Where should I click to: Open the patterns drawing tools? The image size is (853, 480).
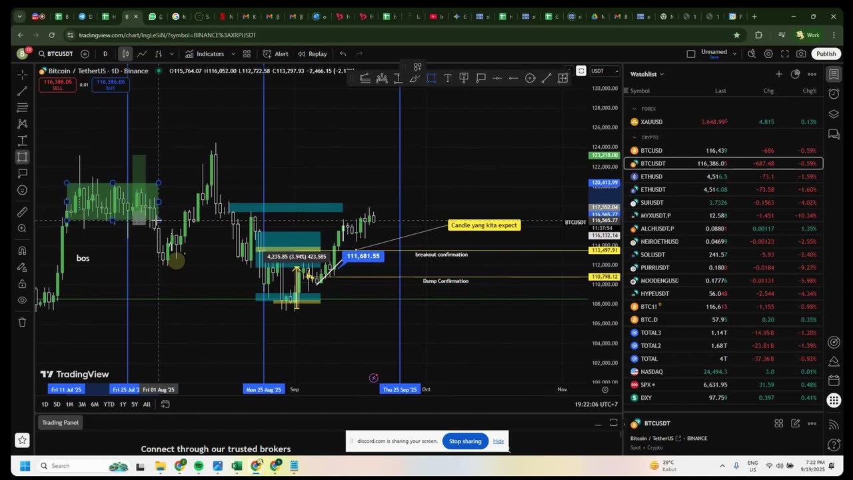coord(22,124)
